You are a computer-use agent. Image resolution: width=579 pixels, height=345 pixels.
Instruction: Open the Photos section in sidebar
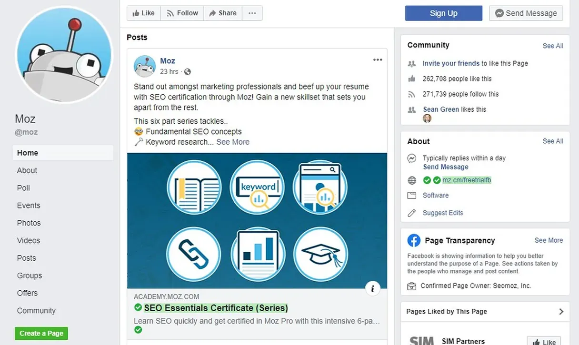(x=29, y=223)
